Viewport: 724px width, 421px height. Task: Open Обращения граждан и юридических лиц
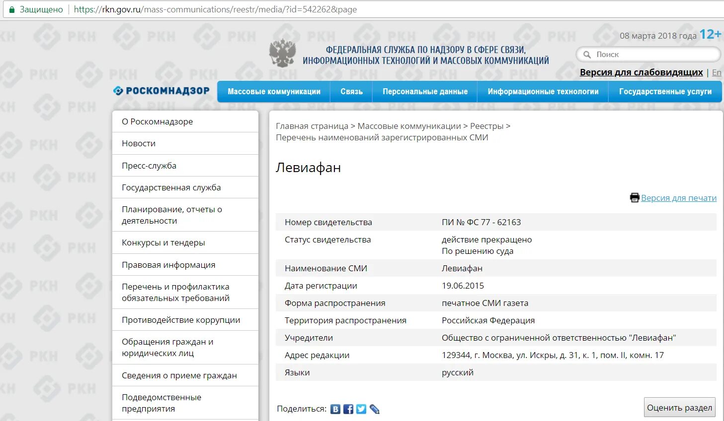pyautogui.click(x=185, y=347)
